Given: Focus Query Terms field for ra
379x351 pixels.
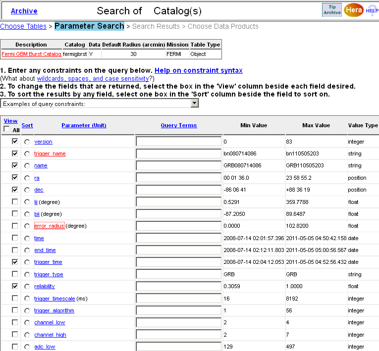Looking at the screenshot, I should click(179, 178).
